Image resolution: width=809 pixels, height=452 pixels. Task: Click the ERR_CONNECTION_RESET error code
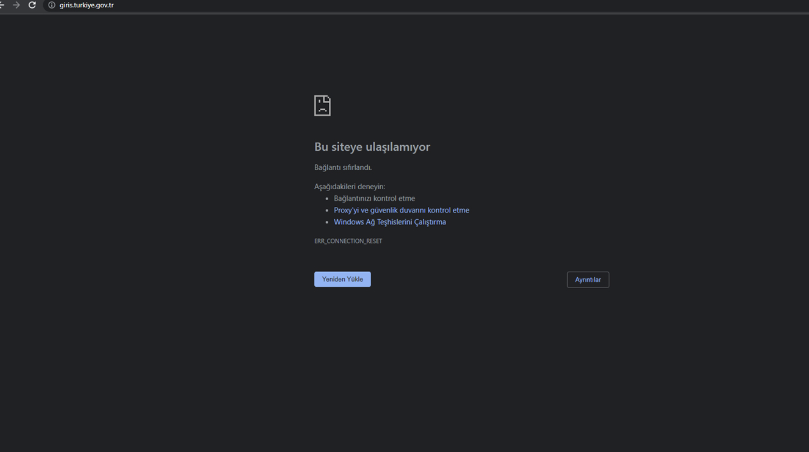(348, 241)
